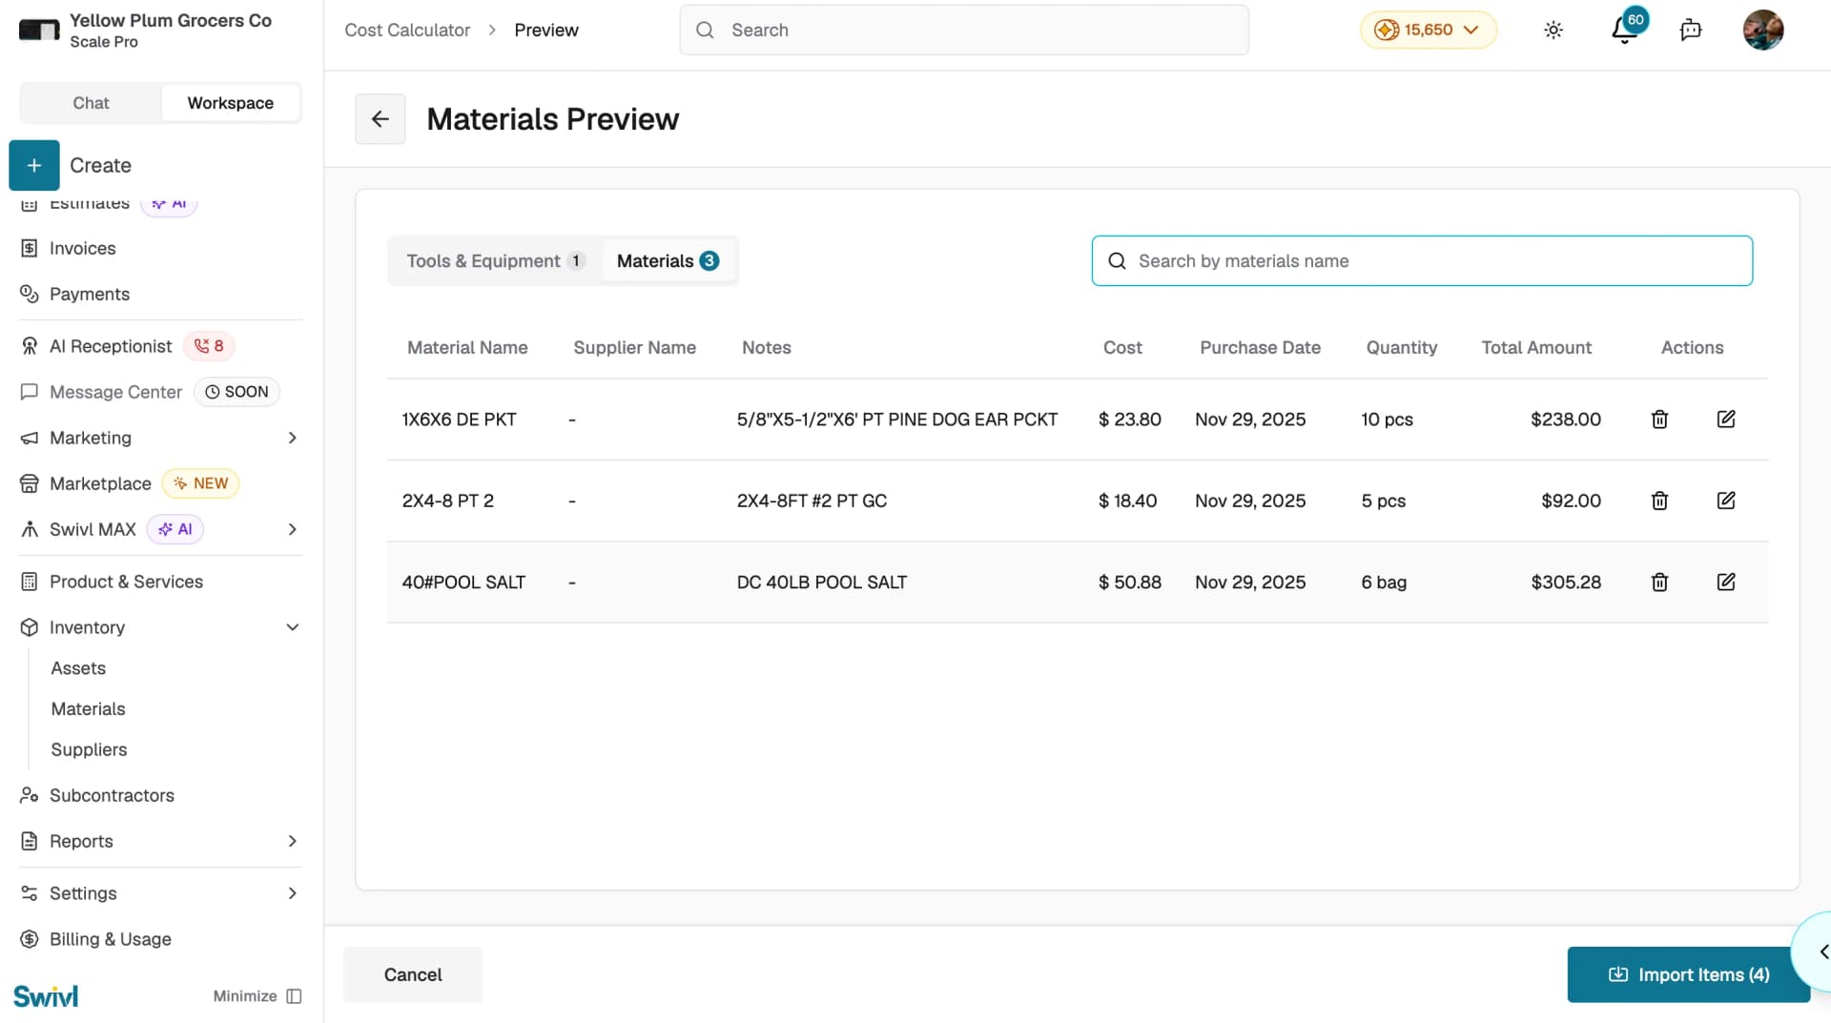Delete the 2X4-8 PT 2 material
This screenshot has height=1023, width=1831.
(1659, 501)
